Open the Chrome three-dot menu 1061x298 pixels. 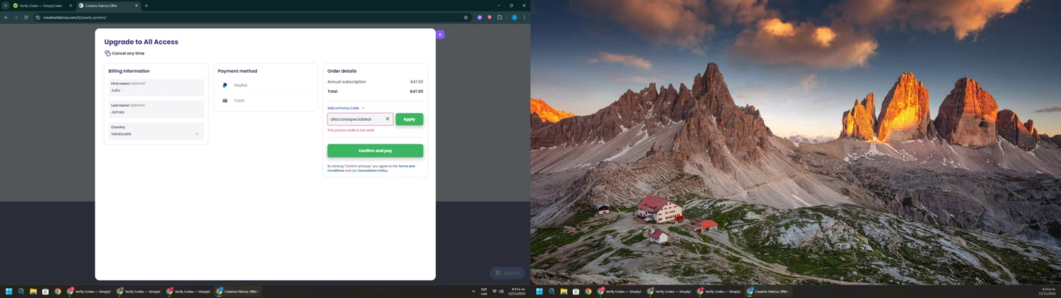pyautogui.click(x=524, y=17)
